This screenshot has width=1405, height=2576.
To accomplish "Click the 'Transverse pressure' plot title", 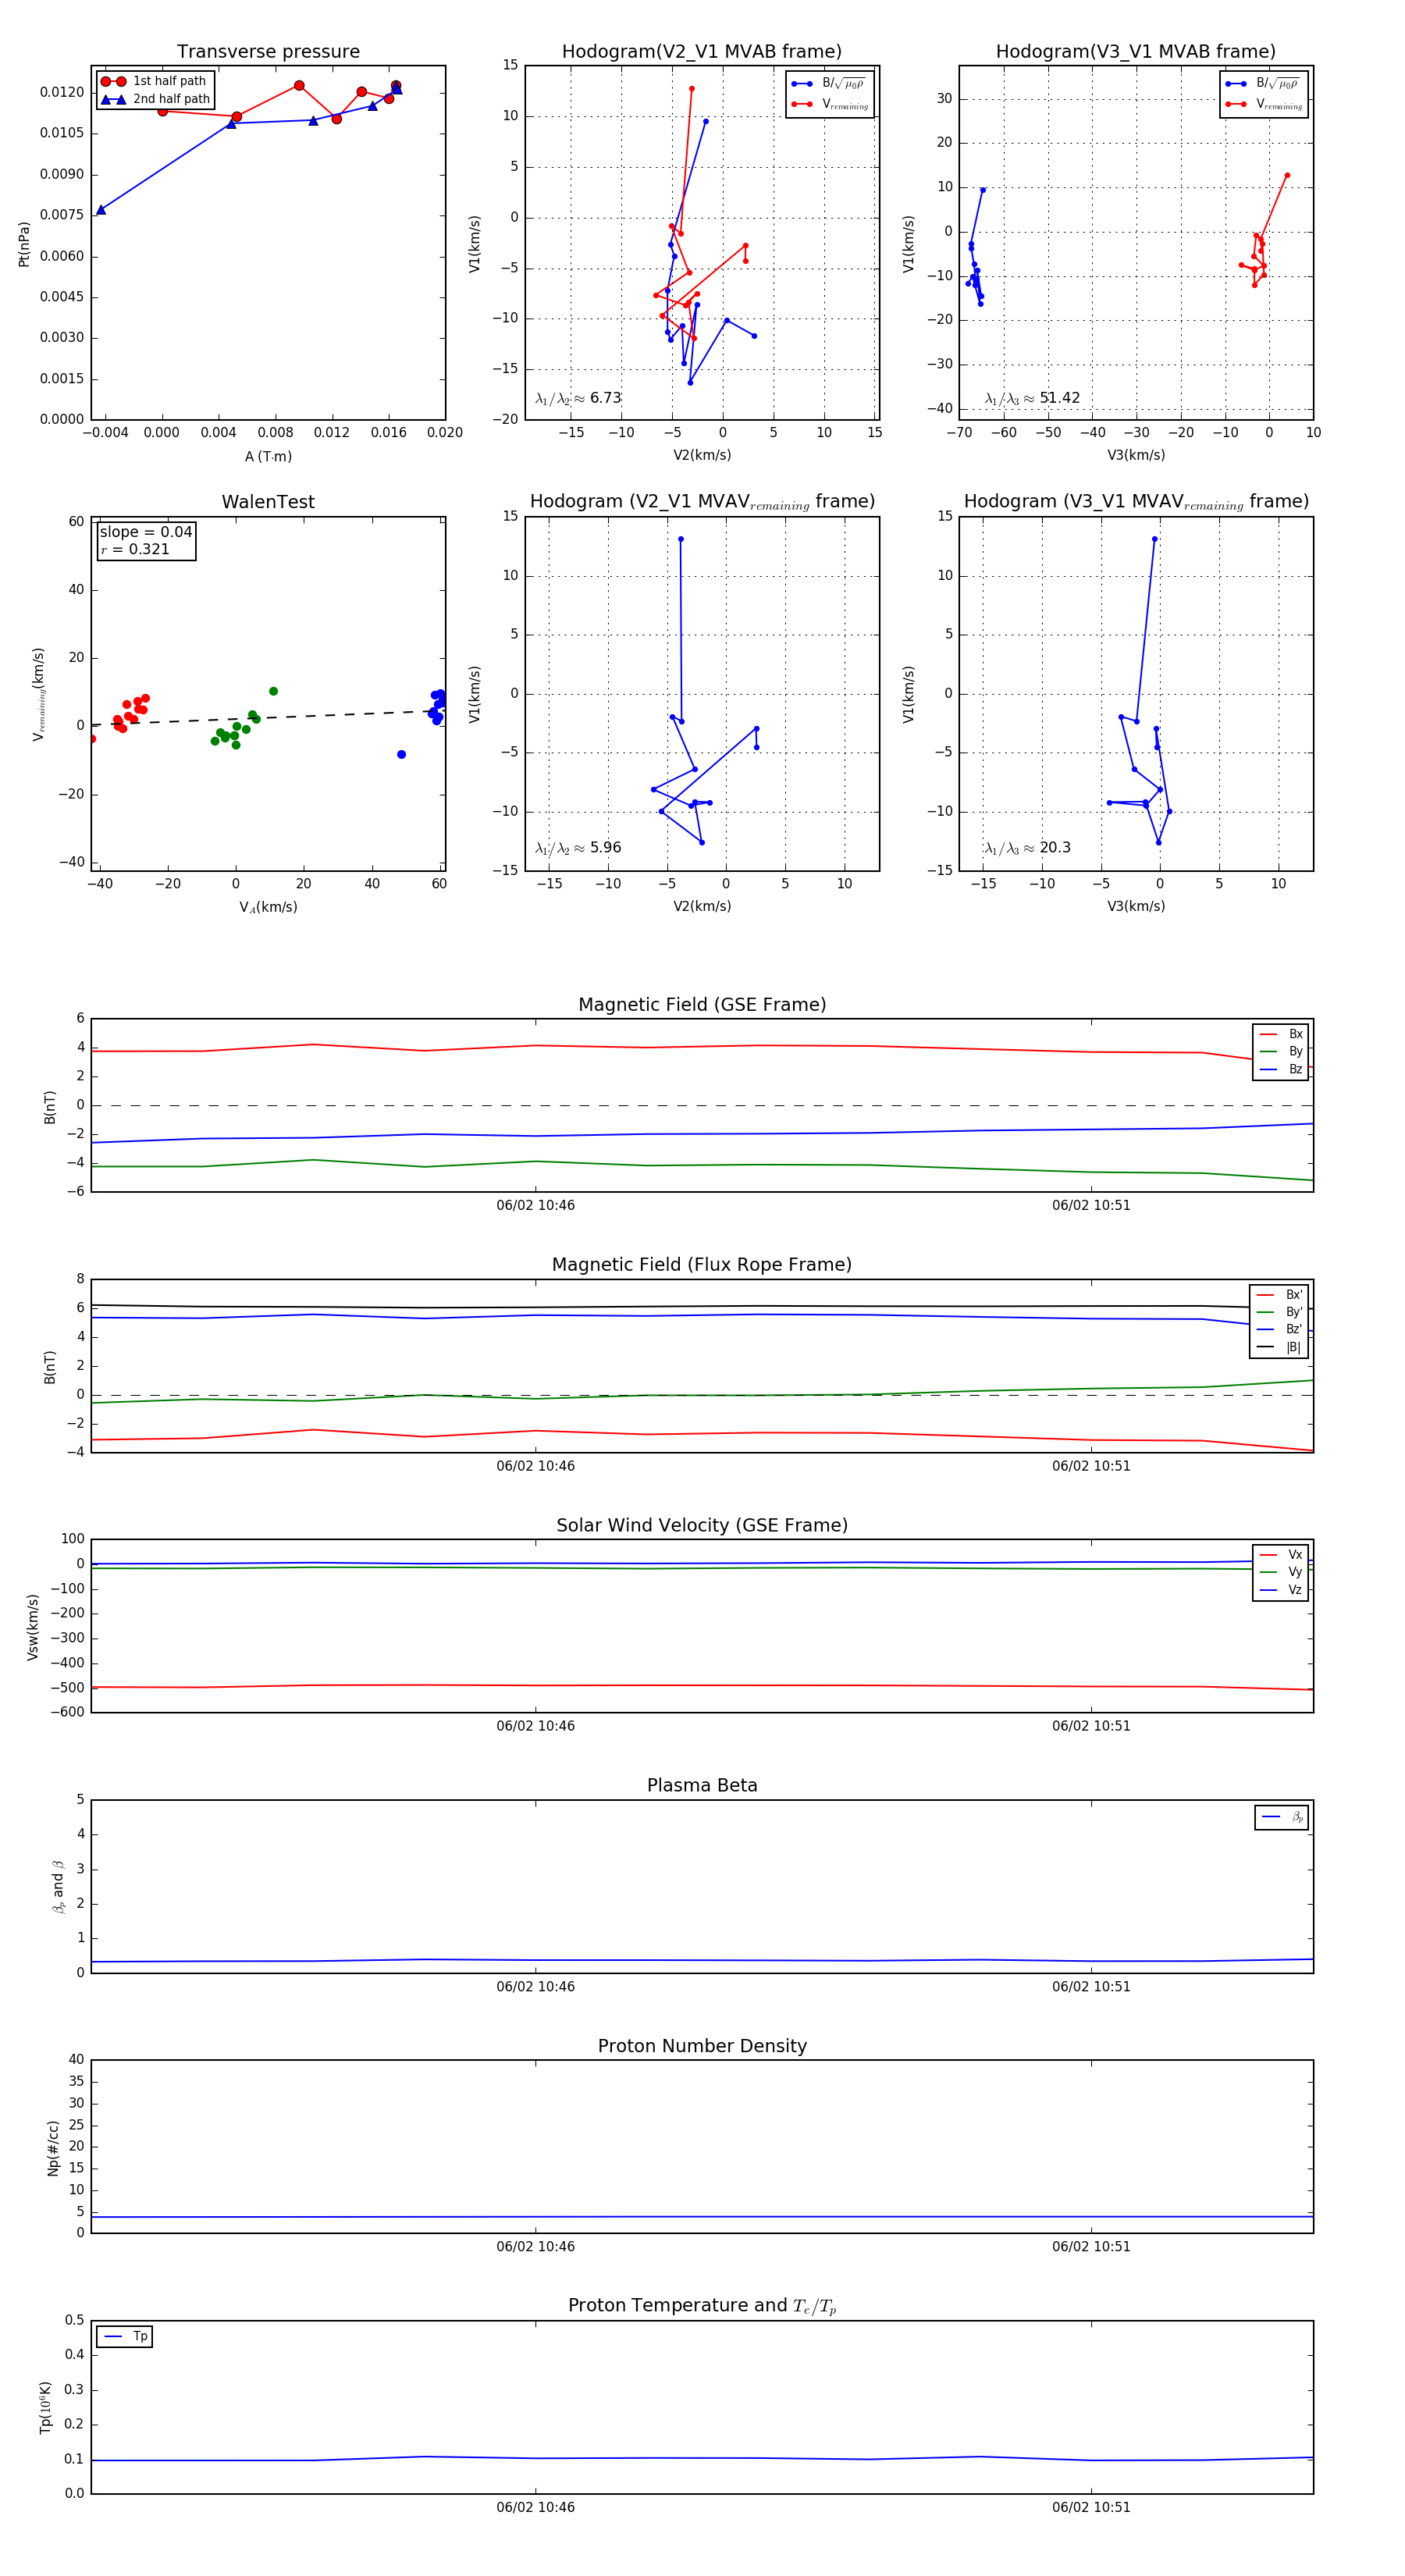I will (268, 52).
